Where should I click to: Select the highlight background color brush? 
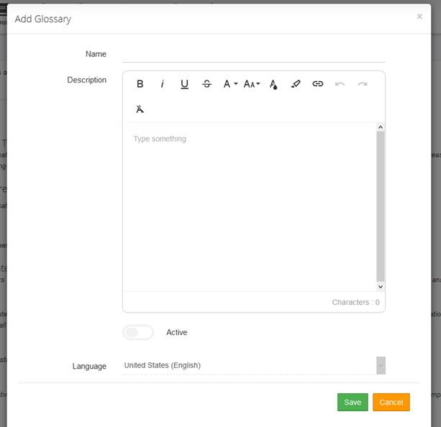tap(296, 84)
